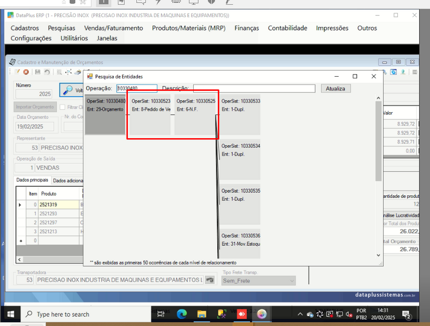430x326 pixels.
Task: Select the OperSist 10330480 Orçamento node
Action: tap(105, 115)
